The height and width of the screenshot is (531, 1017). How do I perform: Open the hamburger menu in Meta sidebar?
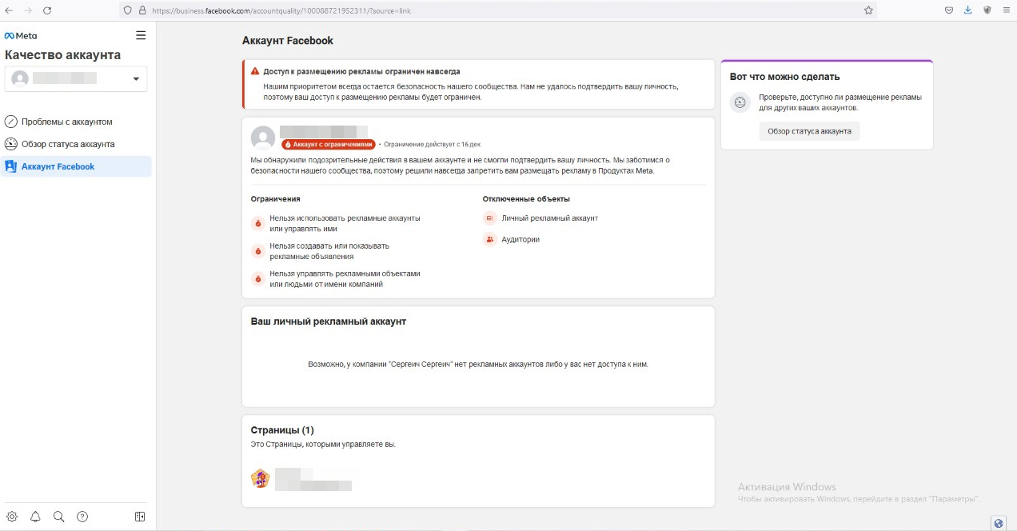141,35
